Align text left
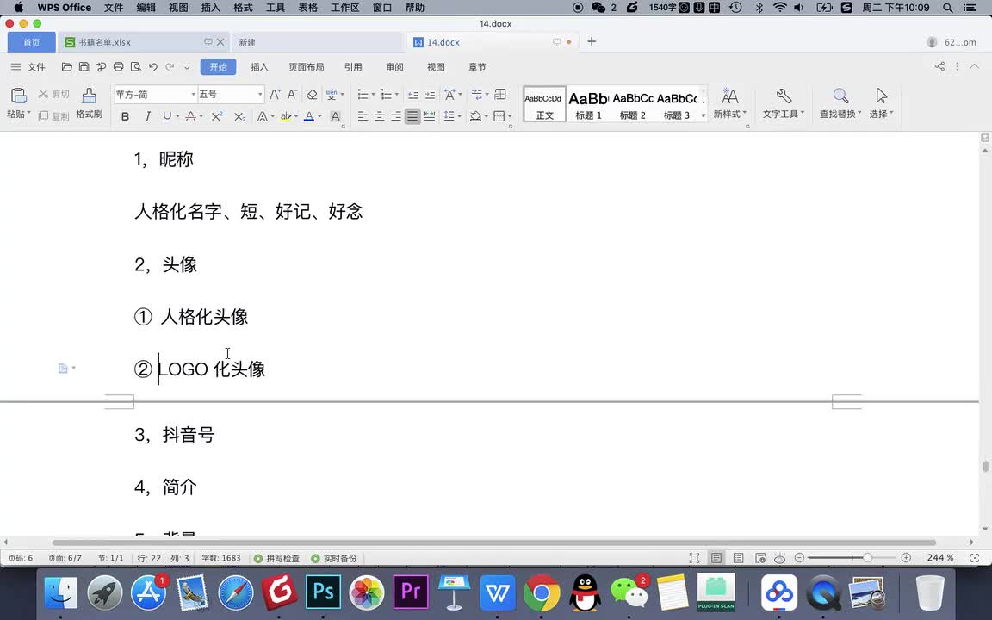The image size is (992, 620). point(363,116)
